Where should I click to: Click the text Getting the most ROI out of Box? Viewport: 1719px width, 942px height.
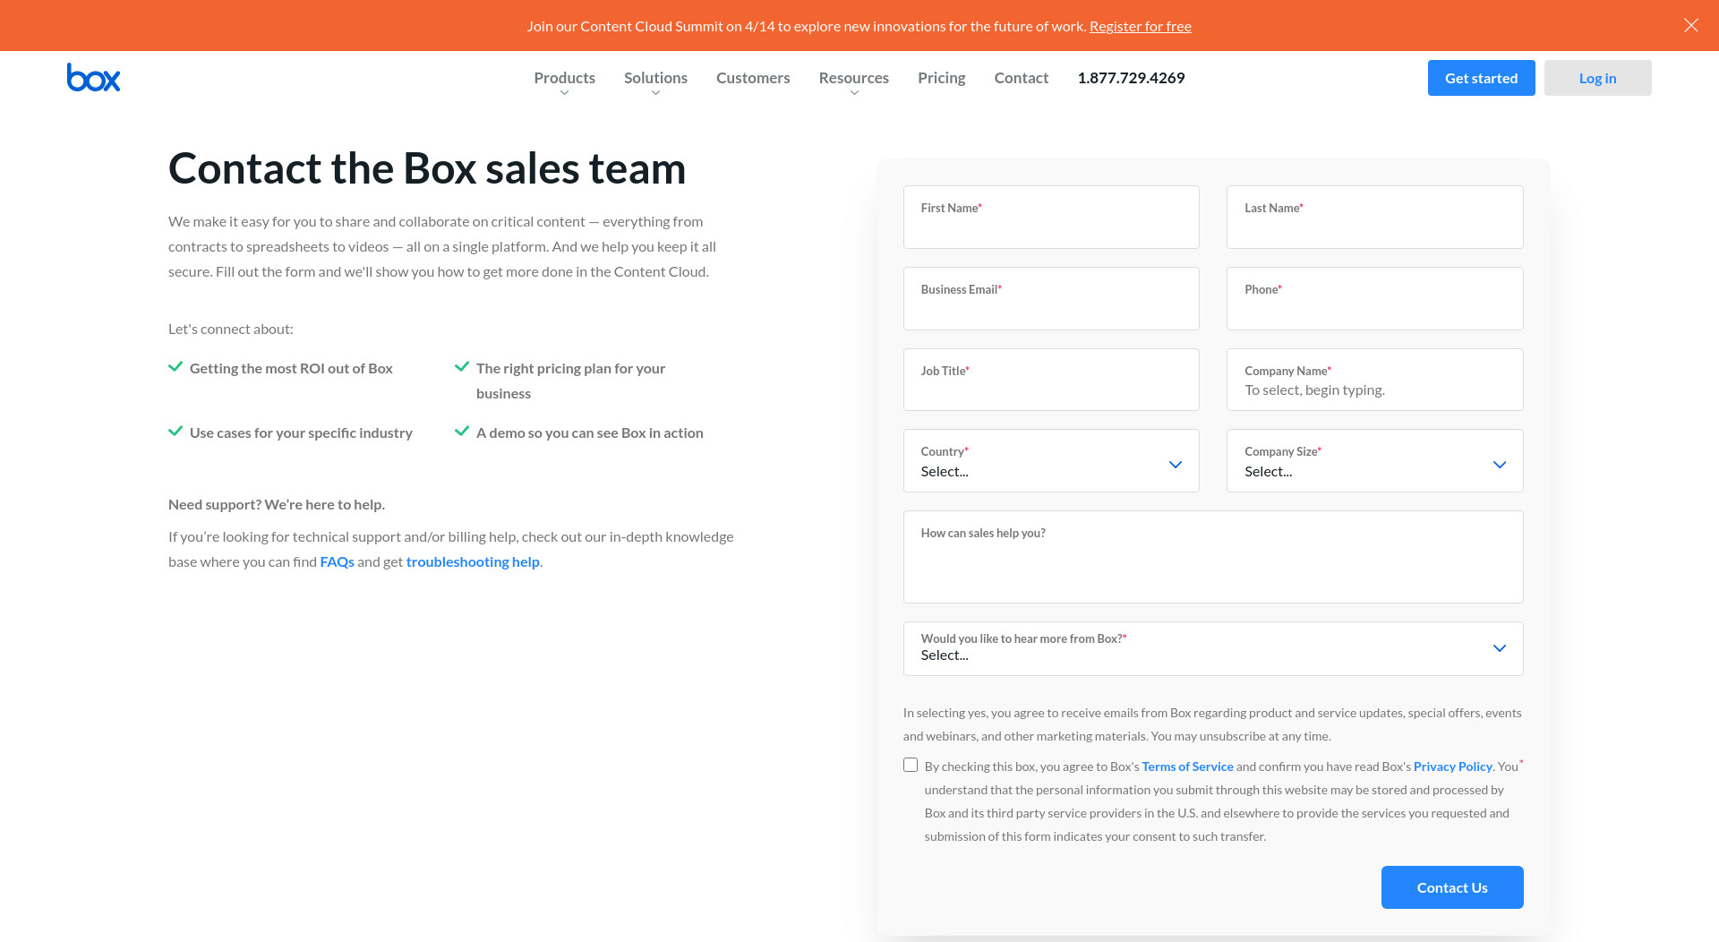pos(291,368)
